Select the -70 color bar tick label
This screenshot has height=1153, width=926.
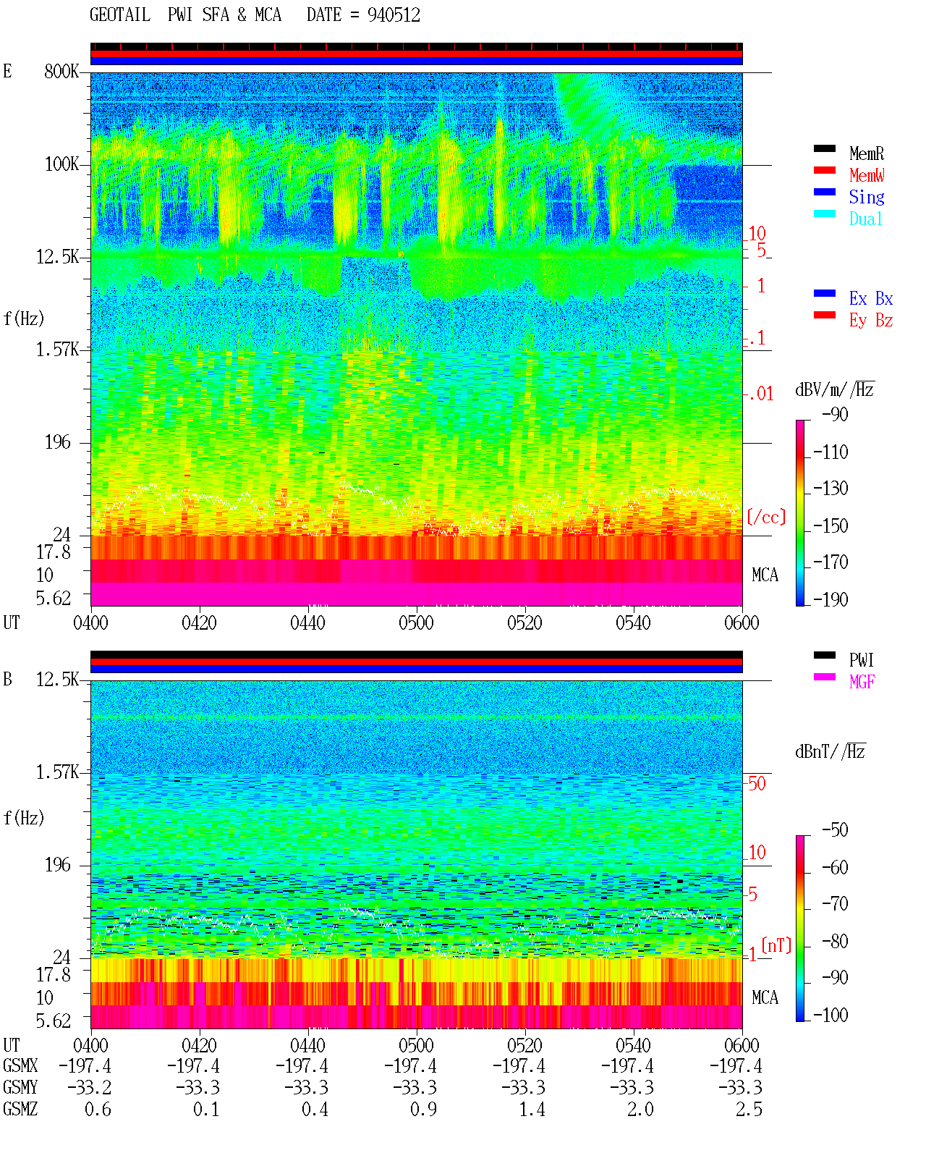click(x=835, y=904)
